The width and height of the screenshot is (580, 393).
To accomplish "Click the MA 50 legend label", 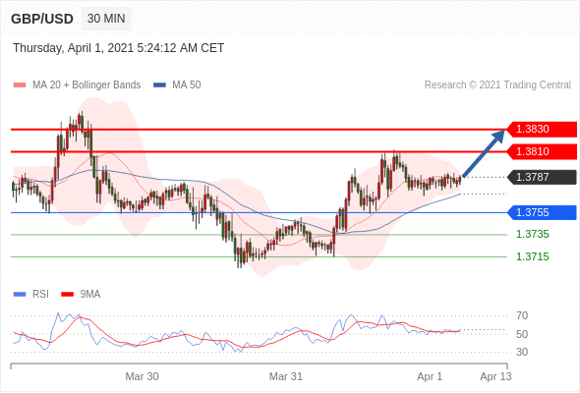I will click(x=187, y=85).
